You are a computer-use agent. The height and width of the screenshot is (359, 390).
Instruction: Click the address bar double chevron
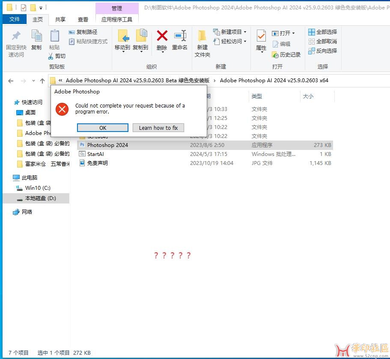click(60, 81)
